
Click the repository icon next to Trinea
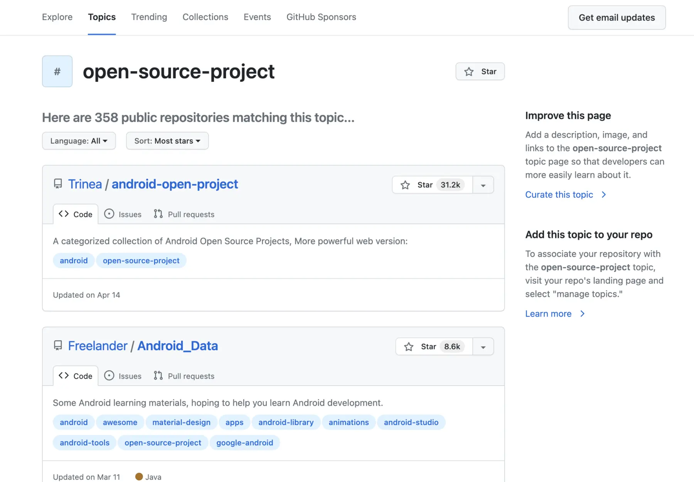(x=58, y=184)
